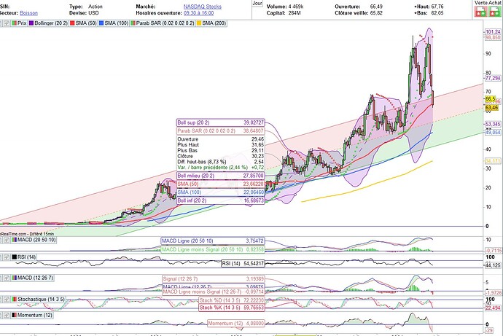The height and width of the screenshot is (336, 503).
Task: Click the up-arrow icon beside Stochastique (14 3 5)
Action: pos(7,300)
